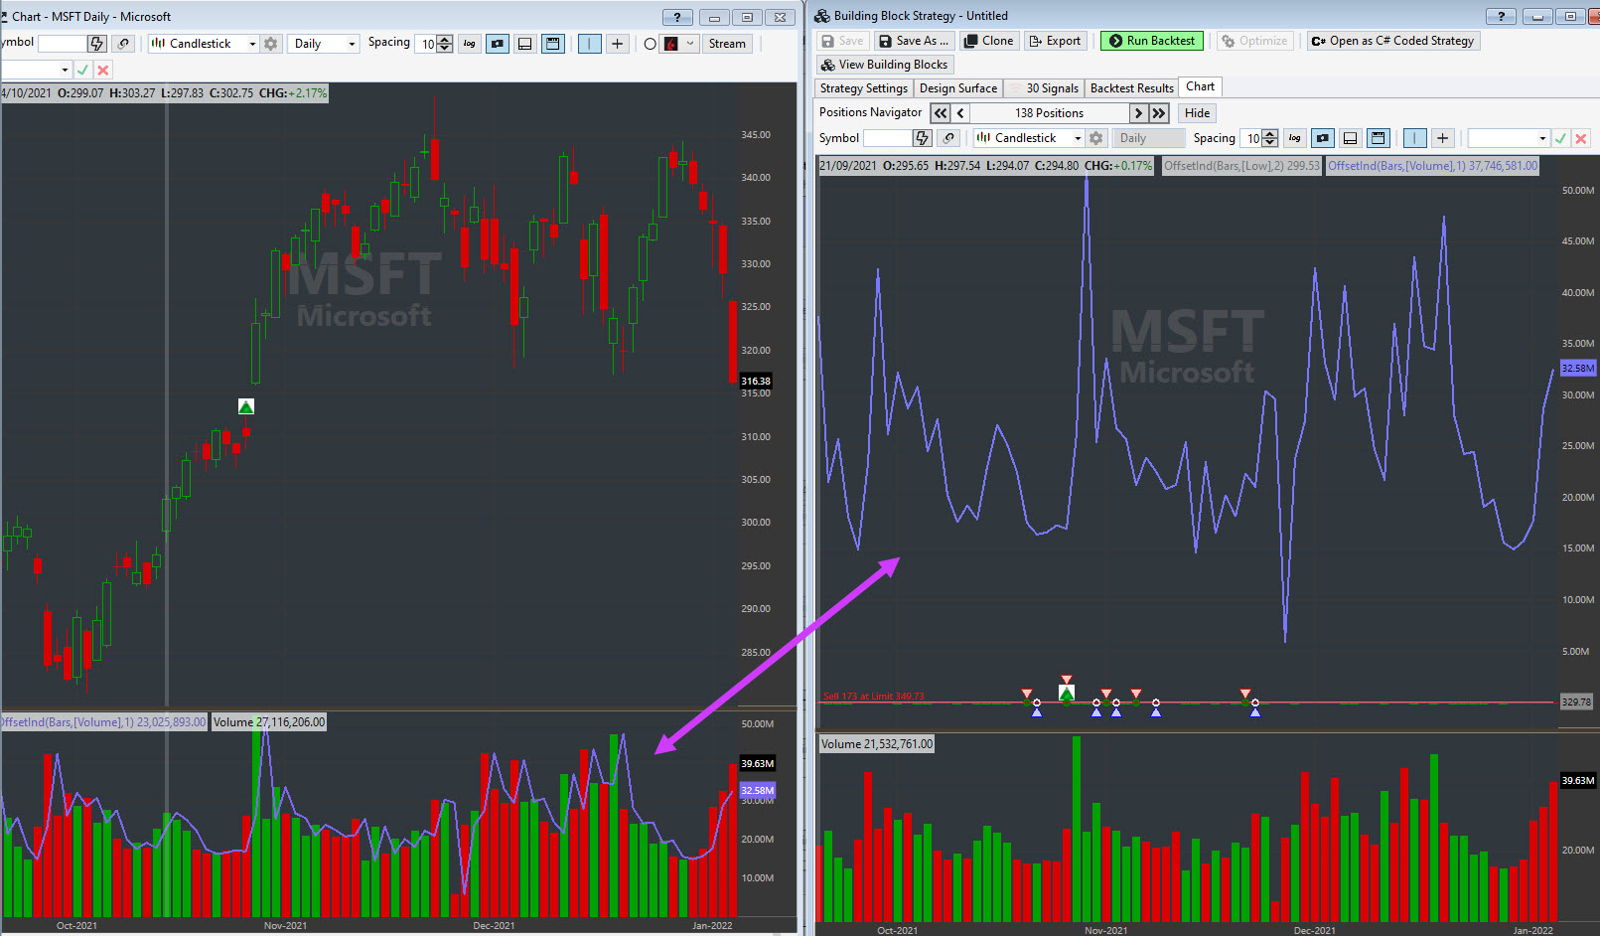Toggle the crosshair cursor in MSFT Daily chart

(x=618, y=44)
